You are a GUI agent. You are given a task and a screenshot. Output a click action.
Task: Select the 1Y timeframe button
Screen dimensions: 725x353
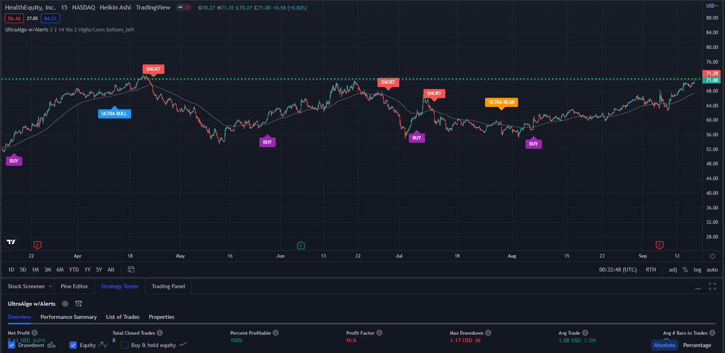pyautogui.click(x=86, y=270)
